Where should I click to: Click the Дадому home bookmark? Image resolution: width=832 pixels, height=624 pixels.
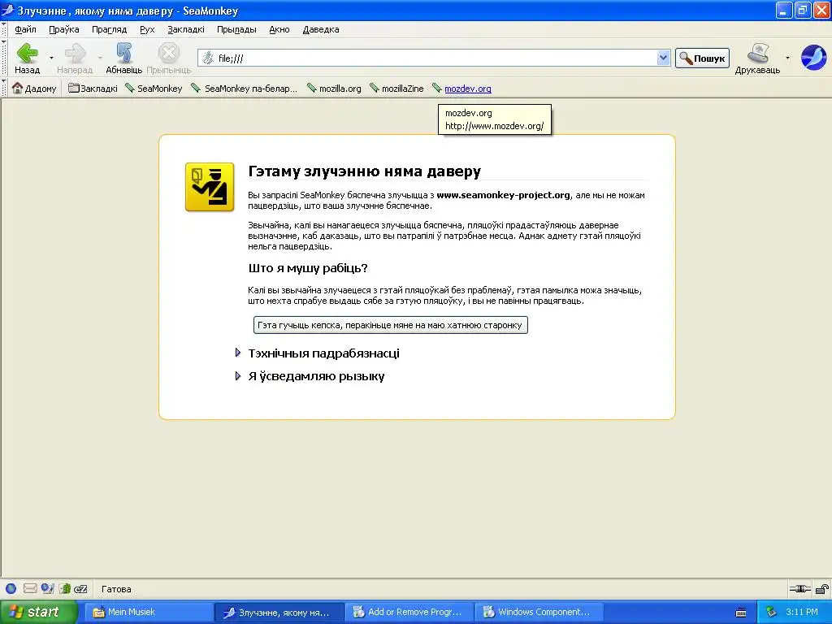[34, 88]
